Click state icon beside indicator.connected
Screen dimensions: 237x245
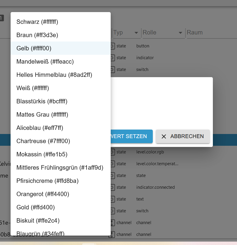point(112,187)
